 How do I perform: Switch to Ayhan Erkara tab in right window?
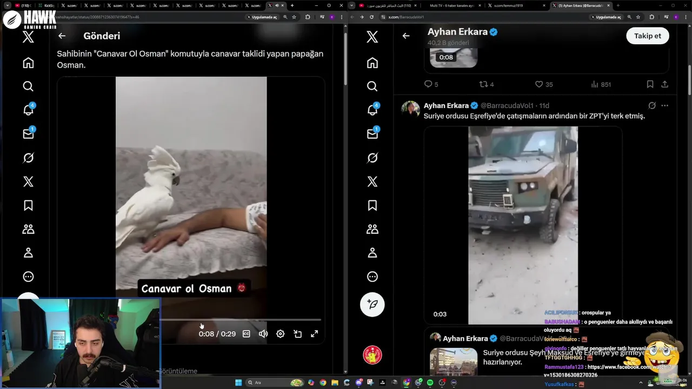click(x=581, y=5)
